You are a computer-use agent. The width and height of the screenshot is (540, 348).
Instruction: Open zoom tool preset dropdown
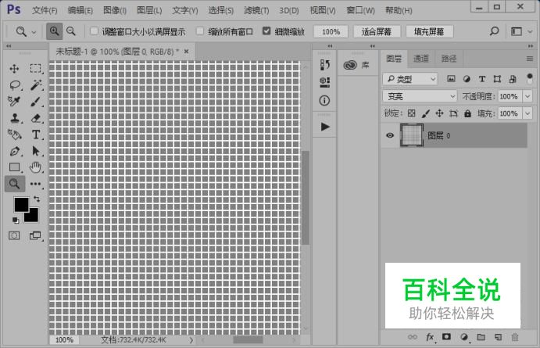click(34, 32)
